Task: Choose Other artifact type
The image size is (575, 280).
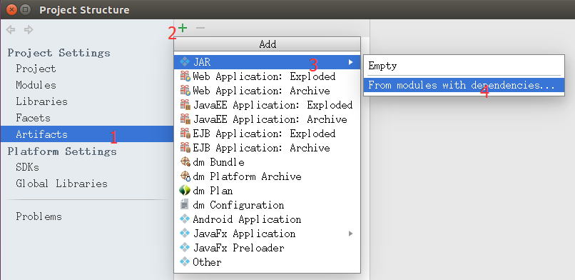Action: tap(267, 262)
